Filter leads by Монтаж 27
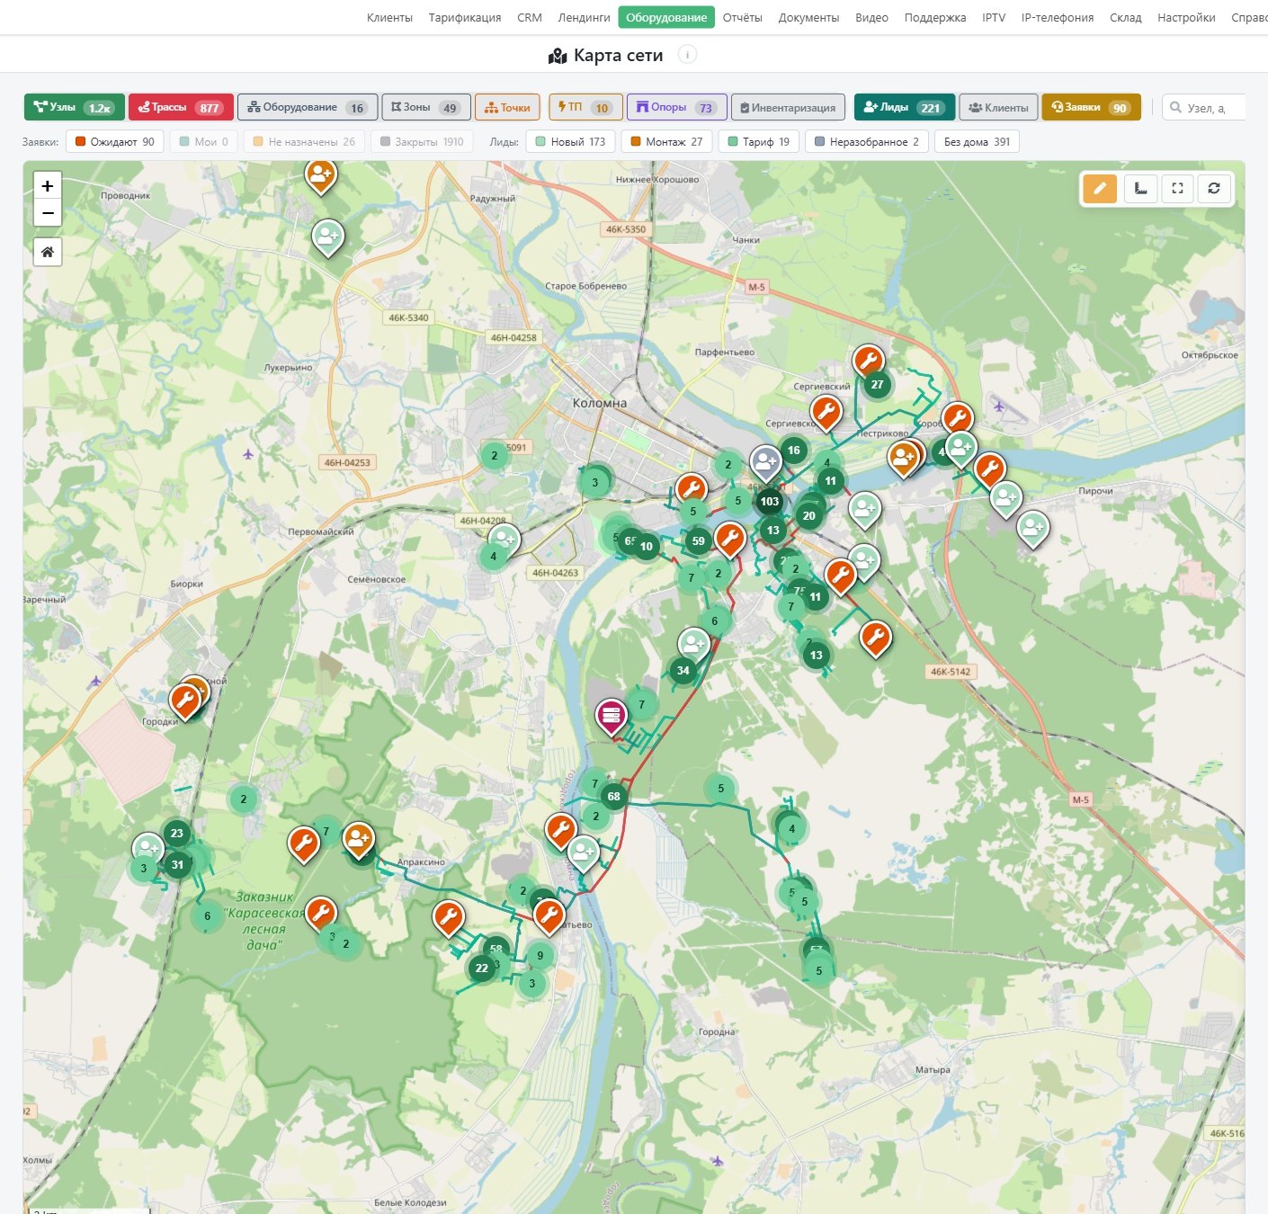The width and height of the screenshot is (1268, 1214). 666,142
